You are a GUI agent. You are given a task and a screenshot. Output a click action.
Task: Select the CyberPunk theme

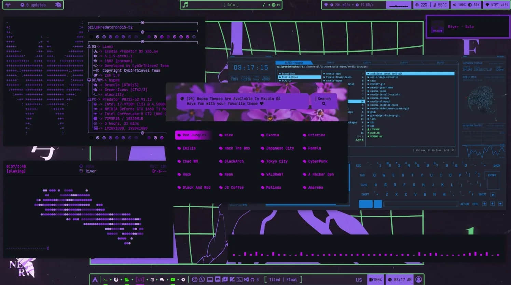coord(315,161)
